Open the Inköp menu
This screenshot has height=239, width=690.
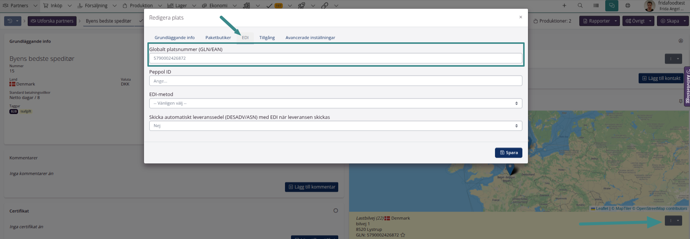[x=53, y=6]
